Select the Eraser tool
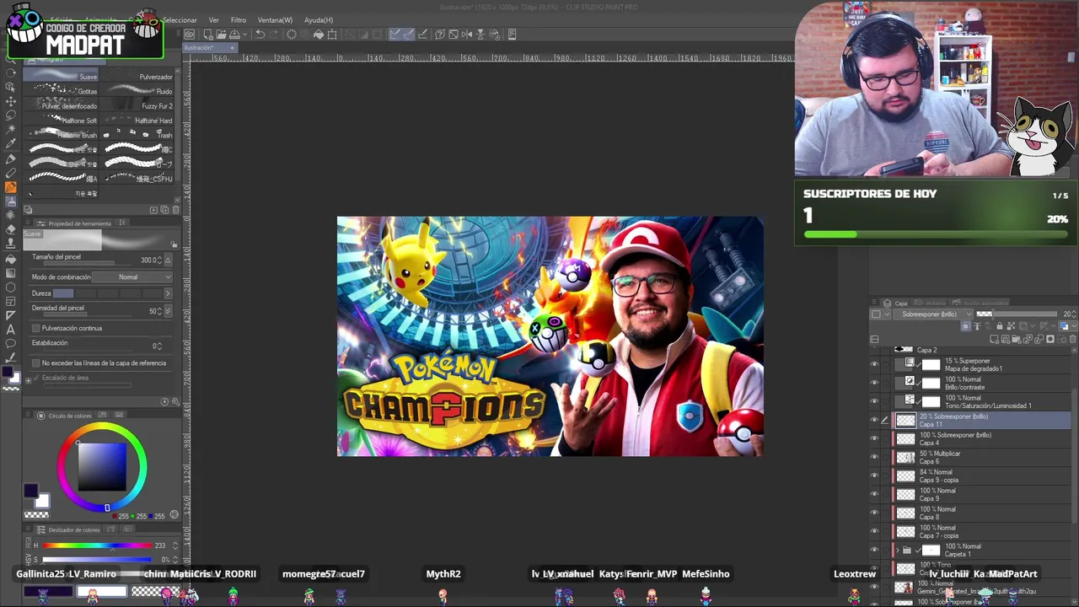Viewport: 1079px width, 607px height. pyautogui.click(x=11, y=229)
